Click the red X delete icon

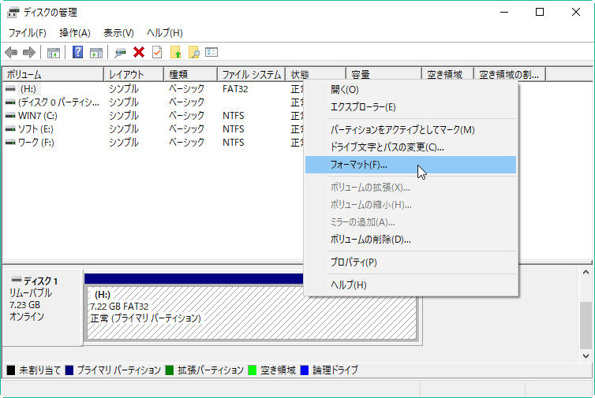[x=139, y=52]
